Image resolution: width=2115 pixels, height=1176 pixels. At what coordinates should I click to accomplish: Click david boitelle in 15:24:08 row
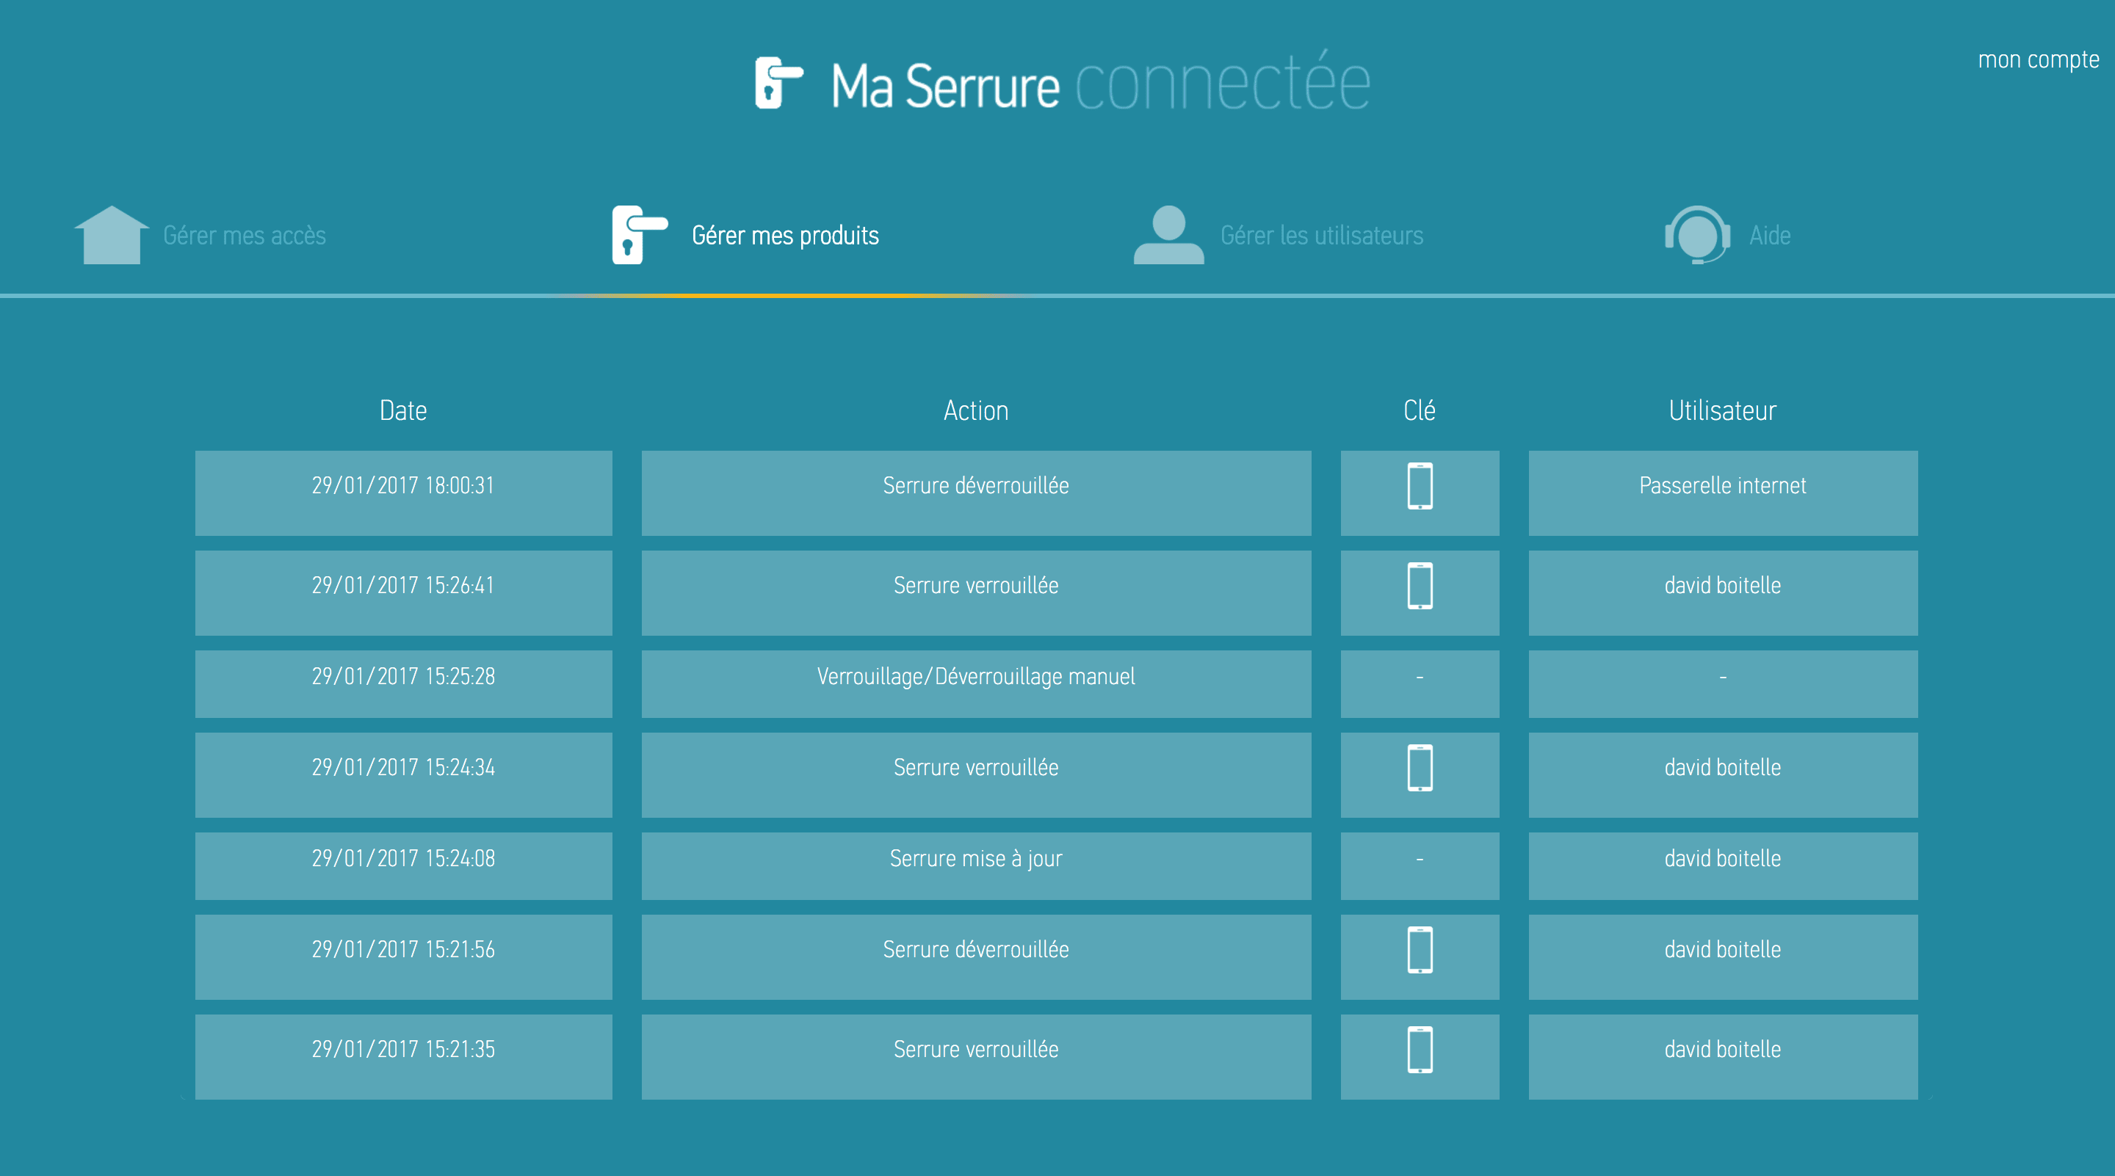pyautogui.click(x=1723, y=867)
